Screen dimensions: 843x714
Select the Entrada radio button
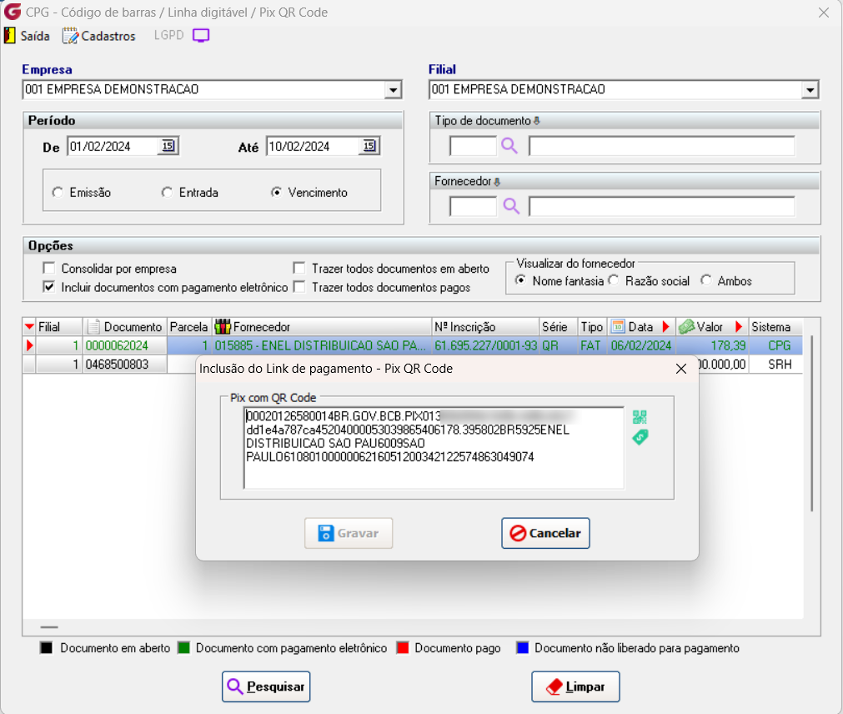tap(168, 192)
